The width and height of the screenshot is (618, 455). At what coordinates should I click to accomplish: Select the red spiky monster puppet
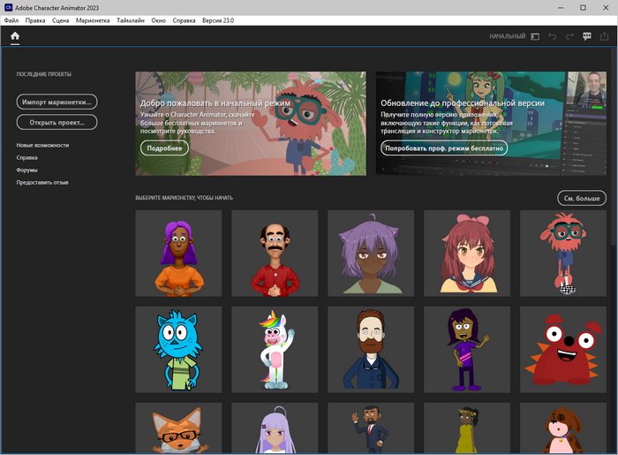[563, 349]
